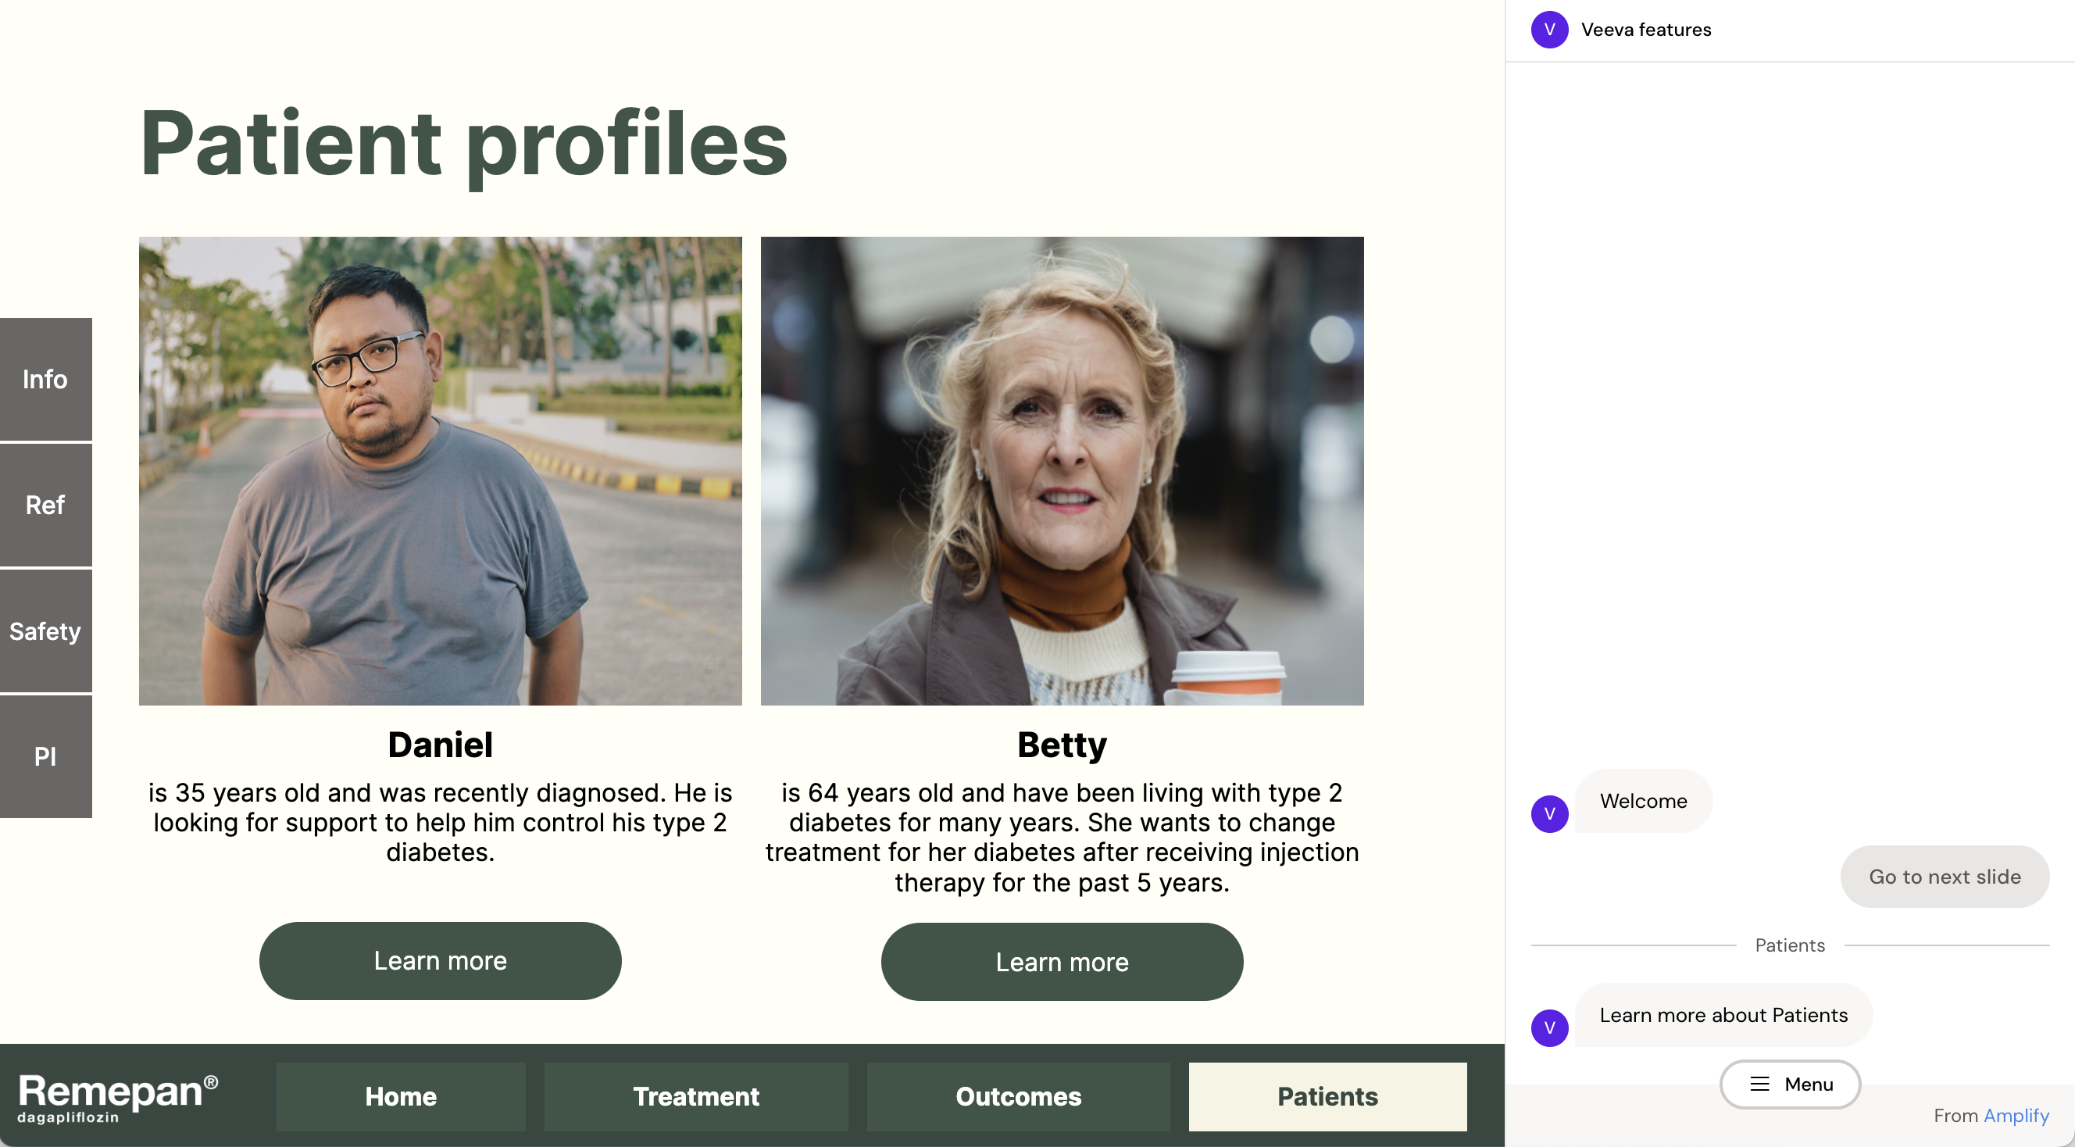Viewport: 2075px width, 1147px height.
Task: Open the Ref side tab
Action: (45, 505)
